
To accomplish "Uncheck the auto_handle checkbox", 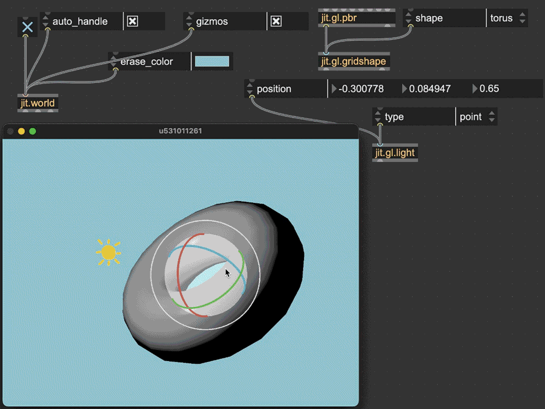I will pyautogui.click(x=132, y=21).
